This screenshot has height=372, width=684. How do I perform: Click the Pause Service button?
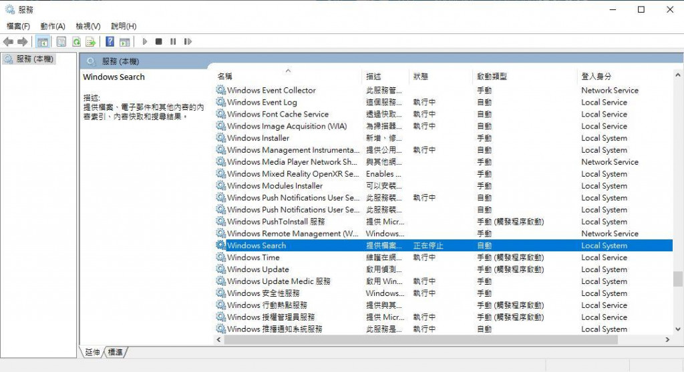pyautogui.click(x=173, y=42)
